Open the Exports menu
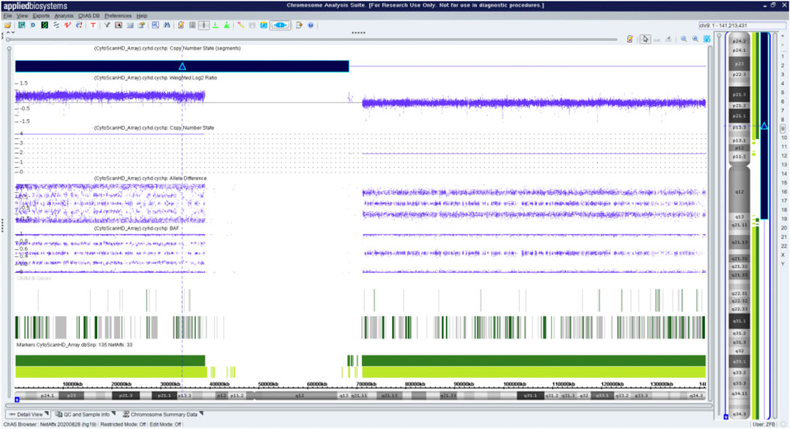Screen dimensions: 790x429 (41, 16)
